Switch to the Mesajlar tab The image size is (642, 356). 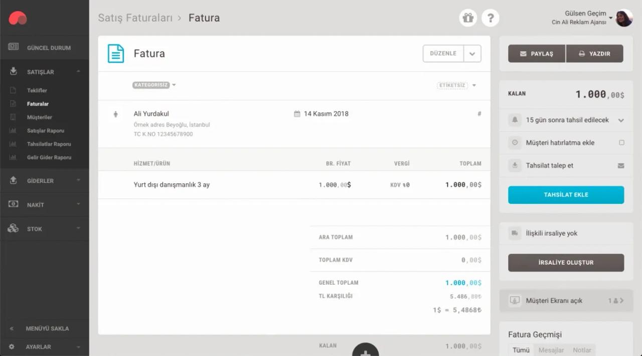[x=551, y=350]
